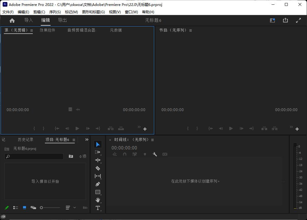
Task: Step forward one frame in Program monitor
Action: point(242,128)
